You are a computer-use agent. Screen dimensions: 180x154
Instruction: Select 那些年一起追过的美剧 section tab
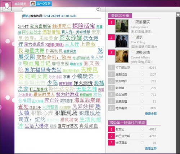pos(127,123)
